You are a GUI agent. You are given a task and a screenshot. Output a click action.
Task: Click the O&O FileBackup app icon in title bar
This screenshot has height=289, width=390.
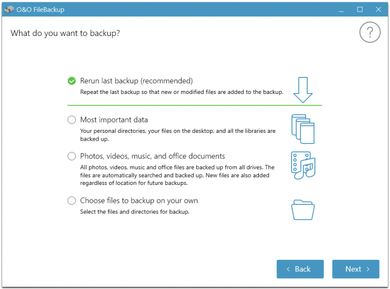(x=9, y=9)
